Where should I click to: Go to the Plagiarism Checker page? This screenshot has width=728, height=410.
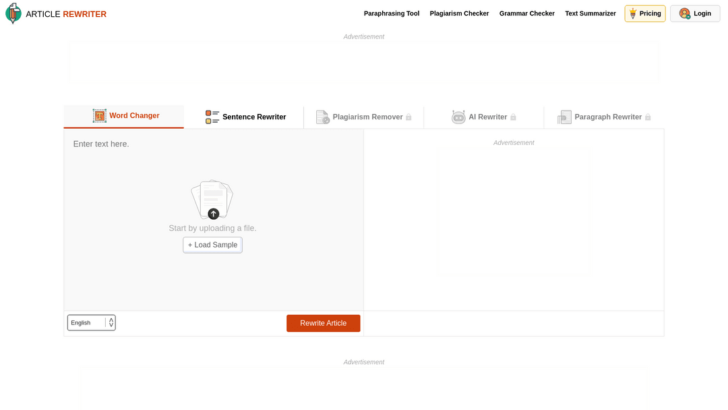pos(459,13)
